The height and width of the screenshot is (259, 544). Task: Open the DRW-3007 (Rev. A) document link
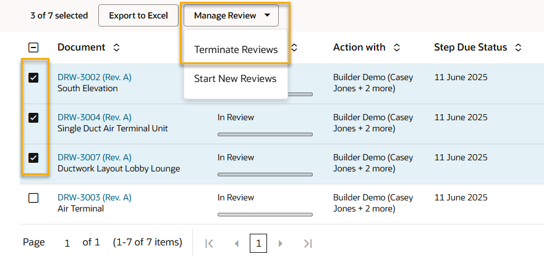pyautogui.click(x=94, y=157)
